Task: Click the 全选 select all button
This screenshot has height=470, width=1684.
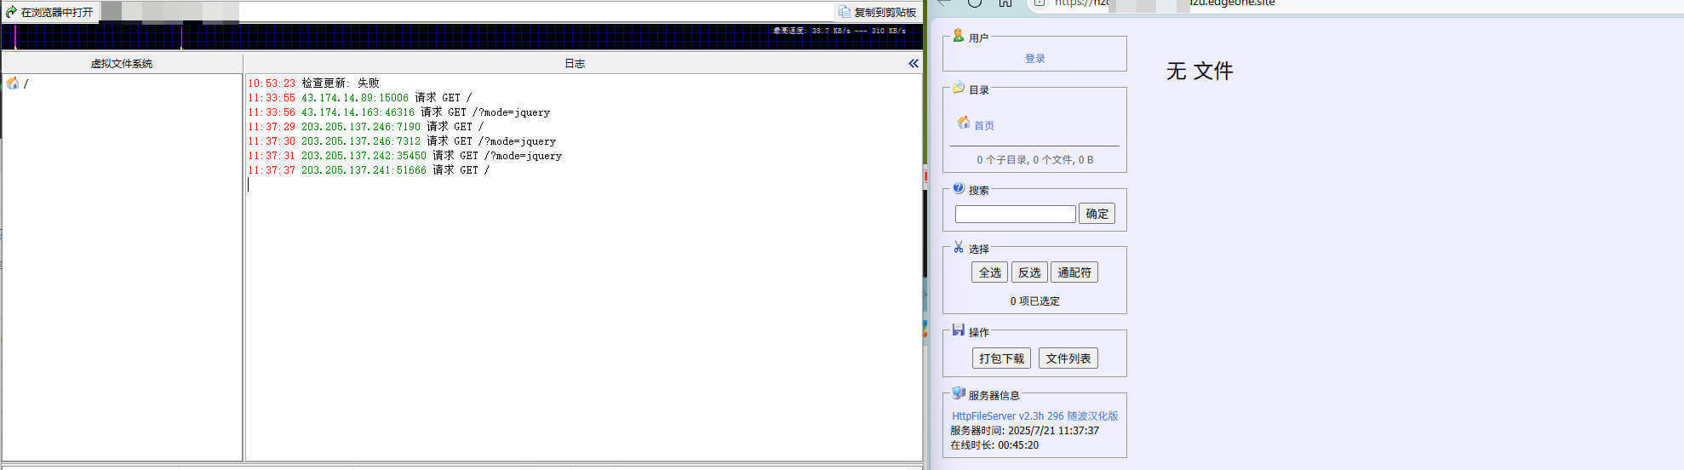Action: [x=989, y=272]
